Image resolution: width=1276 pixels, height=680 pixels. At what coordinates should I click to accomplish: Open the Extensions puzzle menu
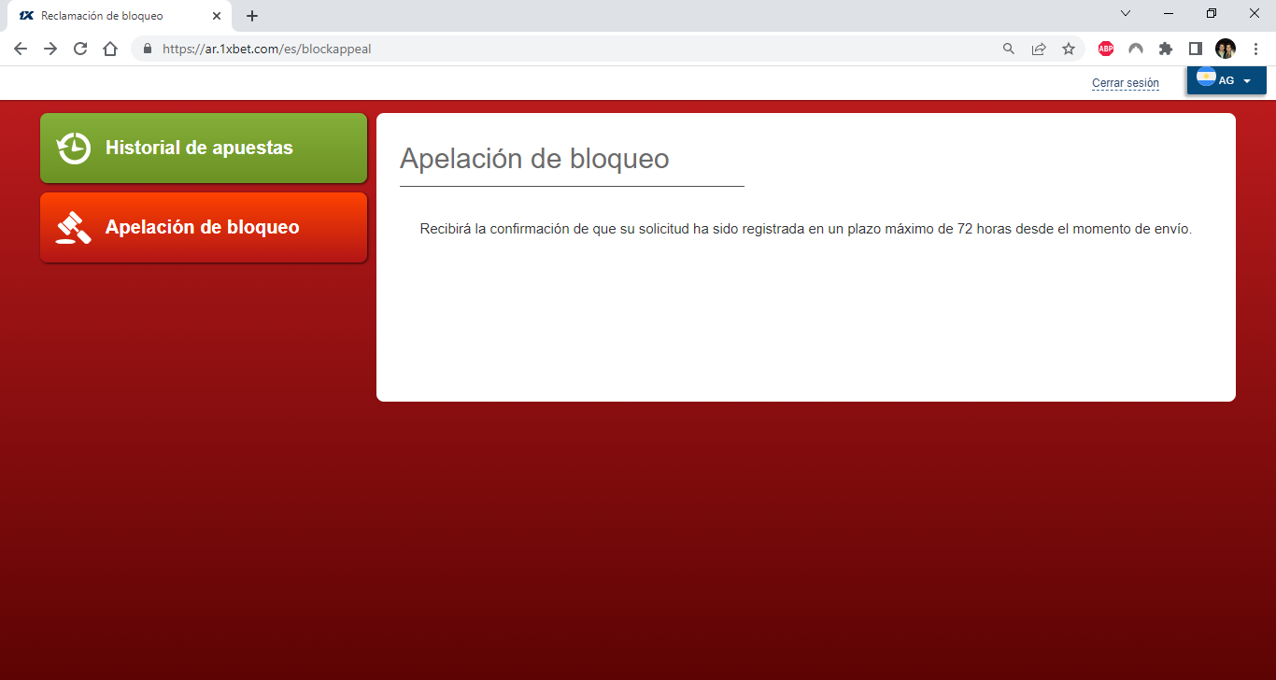tap(1166, 49)
